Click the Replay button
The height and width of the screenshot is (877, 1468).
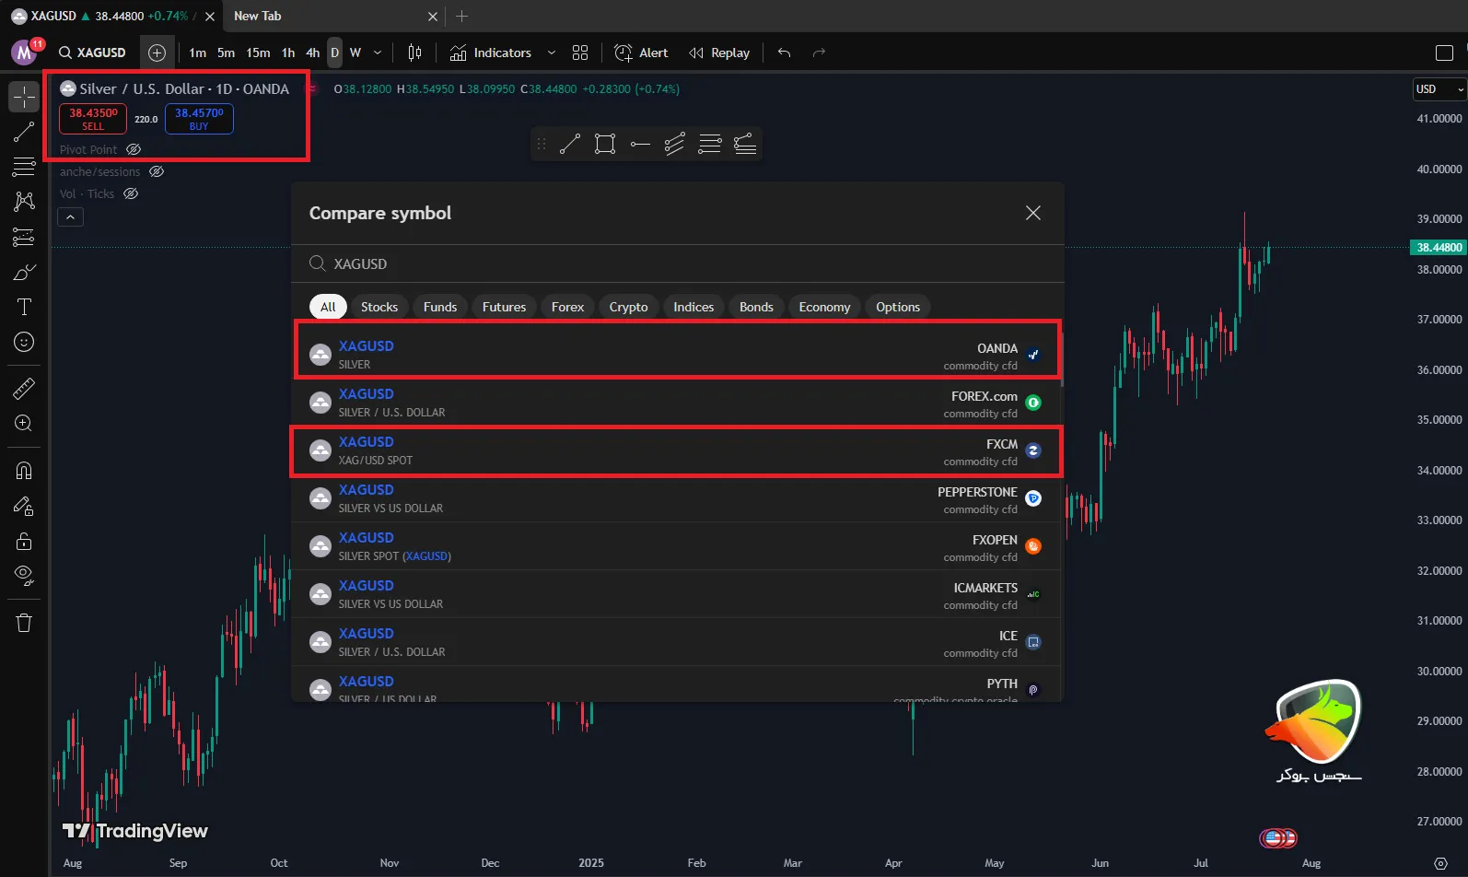pos(719,53)
